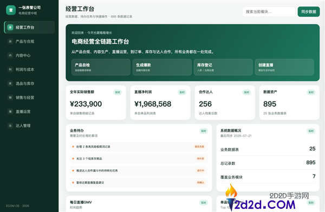Click the 每日直播GMV panel heading
The height and width of the screenshot is (212, 325).
[81, 202]
